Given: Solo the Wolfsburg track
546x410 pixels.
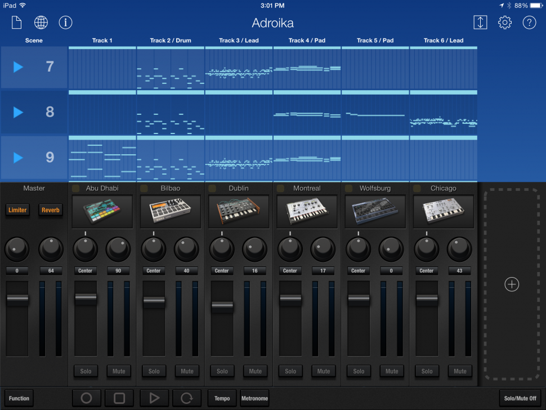Looking at the screenshot, I should click(359, 371).
